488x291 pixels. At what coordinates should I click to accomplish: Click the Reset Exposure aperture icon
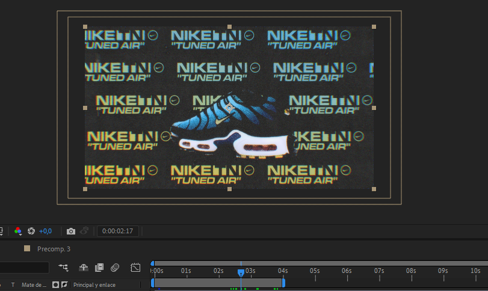[x=31, y=231]
